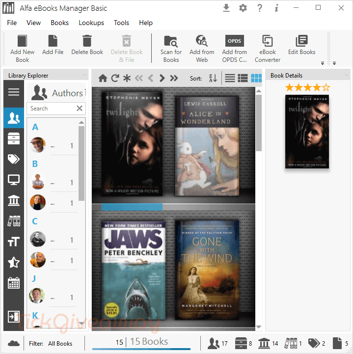Click the Authors search field
Viewport: 353px width, 354px height.
52,109
